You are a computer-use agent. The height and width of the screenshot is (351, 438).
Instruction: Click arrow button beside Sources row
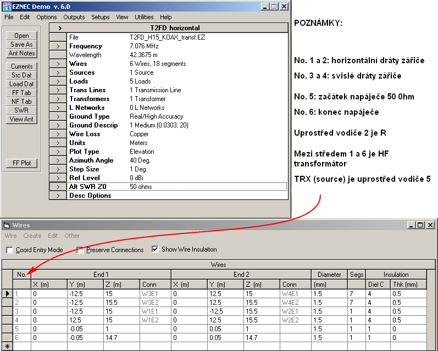(58, 73)
